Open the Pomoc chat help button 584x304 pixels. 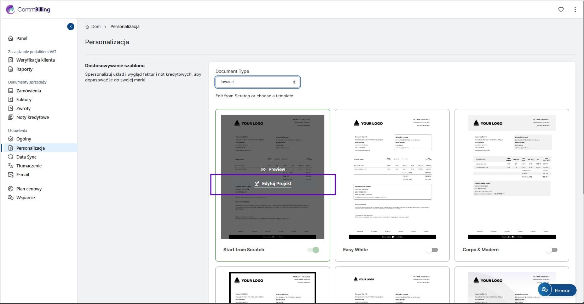coord(557,290)
